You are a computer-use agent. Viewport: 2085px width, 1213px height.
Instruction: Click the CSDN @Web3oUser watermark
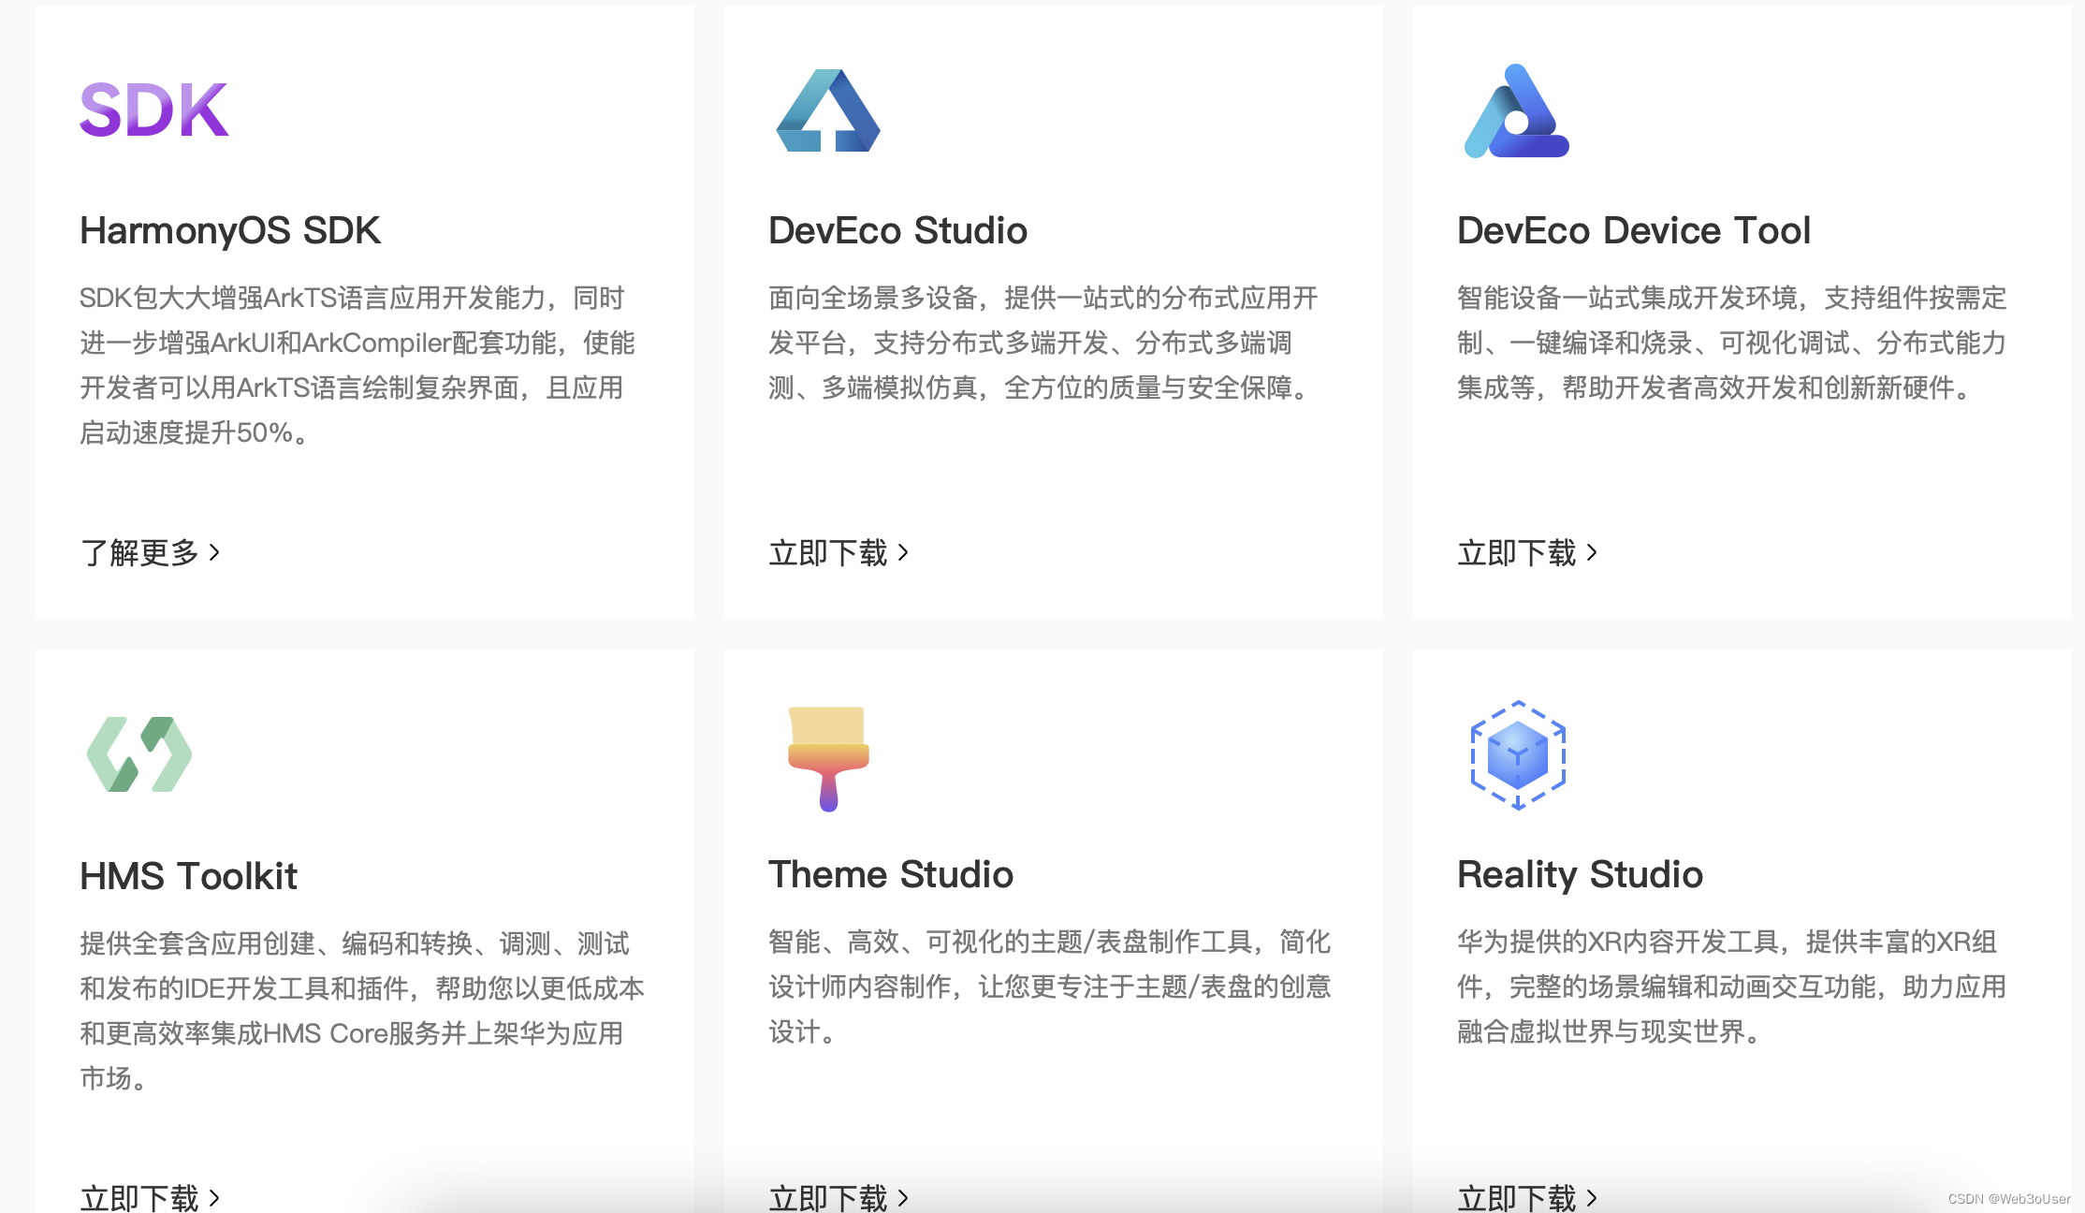(x=2008, y=1199)
